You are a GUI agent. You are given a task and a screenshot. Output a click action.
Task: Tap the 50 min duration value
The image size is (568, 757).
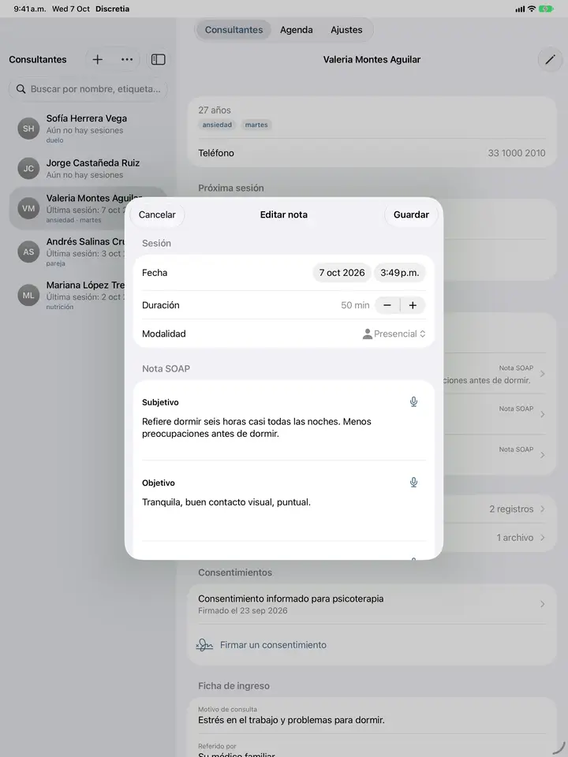tap(355, 305)
